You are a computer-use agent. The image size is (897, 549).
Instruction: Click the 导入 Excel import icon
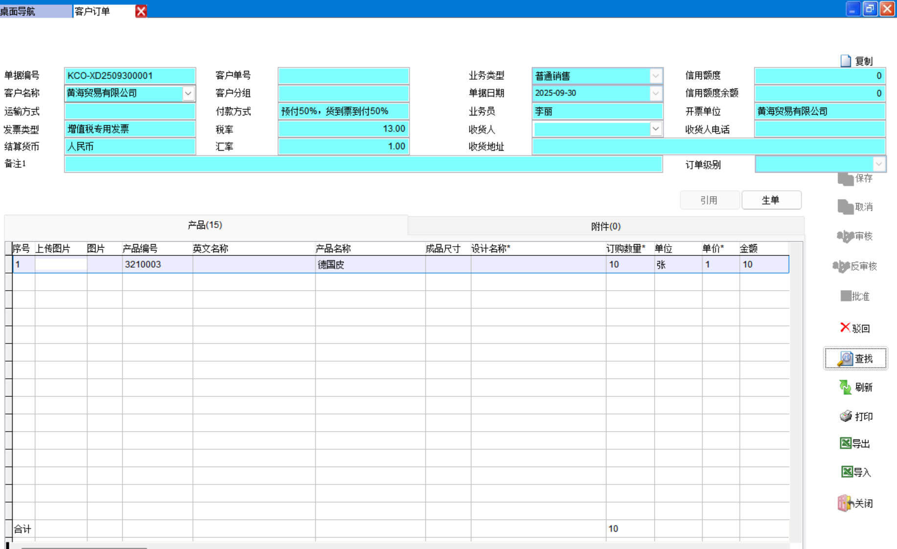pyautogui.click(x=847, y=472)
